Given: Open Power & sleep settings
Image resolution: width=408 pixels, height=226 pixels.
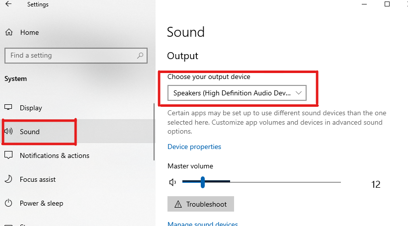Looking at the screenshot, I should 41,203.
